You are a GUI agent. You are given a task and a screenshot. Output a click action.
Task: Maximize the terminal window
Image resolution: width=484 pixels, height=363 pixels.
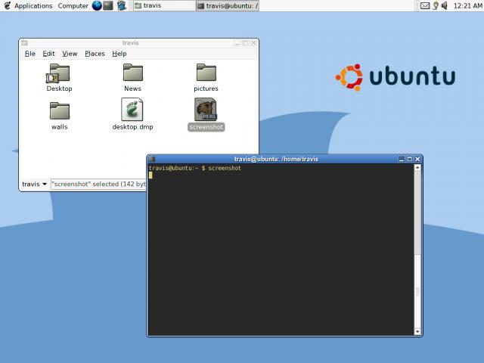[409, 159]
